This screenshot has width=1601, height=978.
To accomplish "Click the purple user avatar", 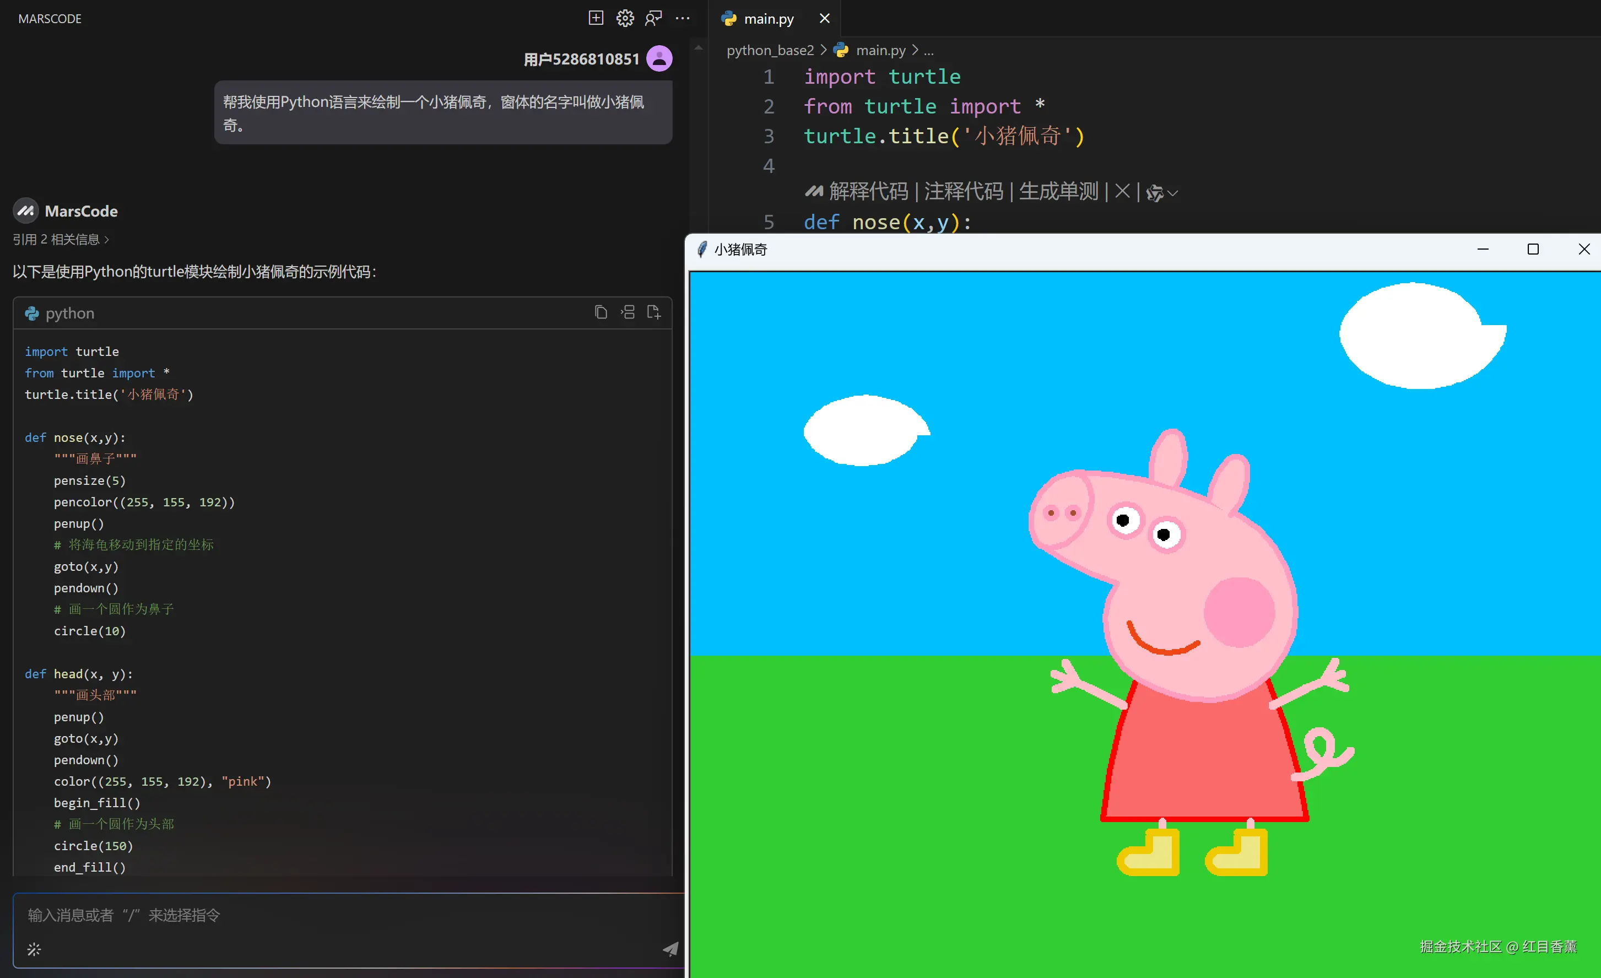I will pyautogui.click(x=659, y=58).
